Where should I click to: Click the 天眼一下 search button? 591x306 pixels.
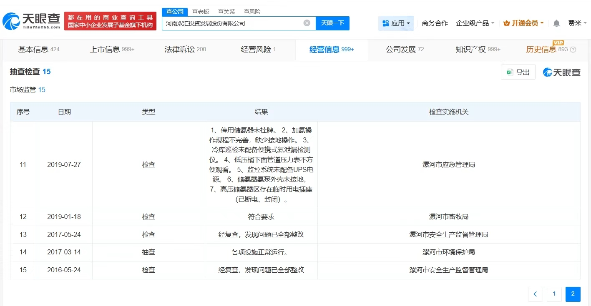332,23
